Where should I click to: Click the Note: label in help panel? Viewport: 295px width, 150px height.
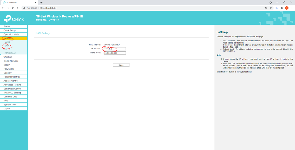[219, 55]
